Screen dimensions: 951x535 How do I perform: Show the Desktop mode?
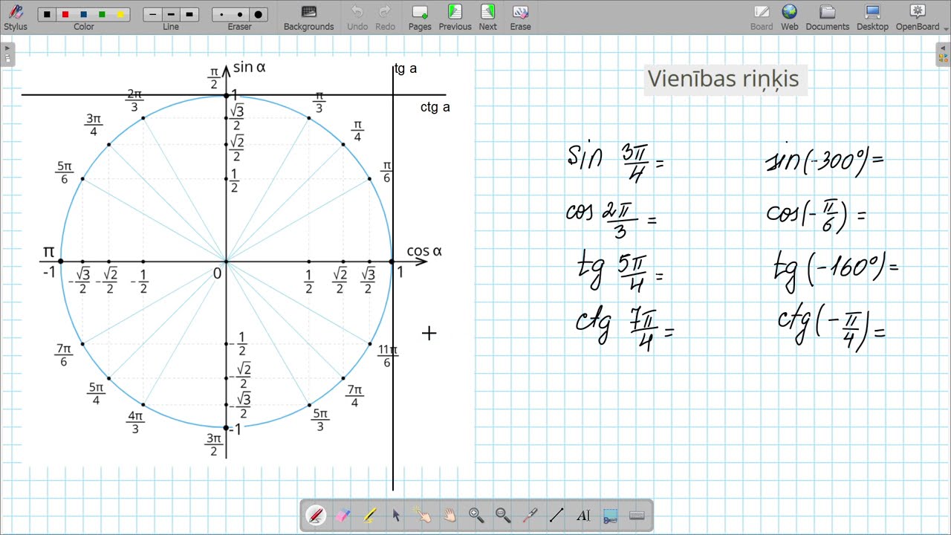pyautogui.click(x=872, y=16)
